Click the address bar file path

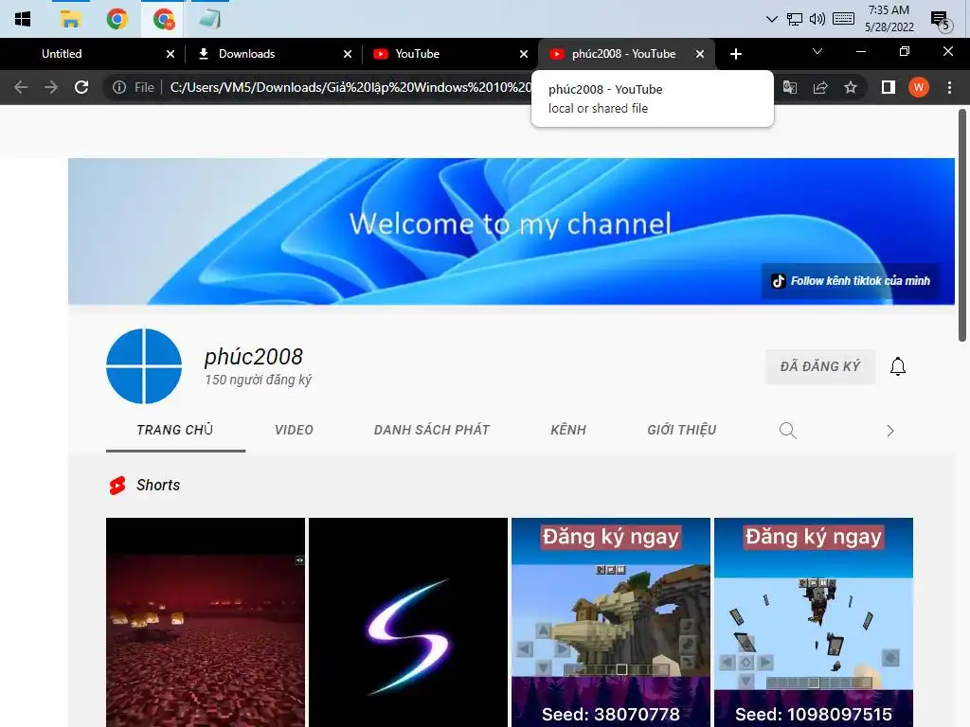coord(350,87)
